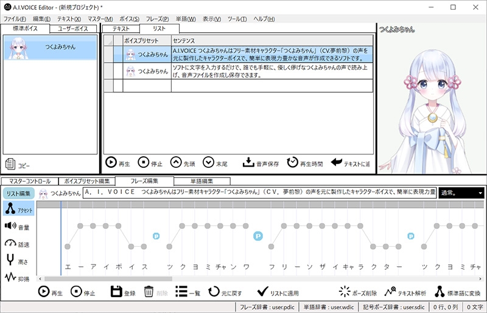The image size is (487, 313).
Task: Switch to the 標準ボイス tab
Action: 25,29
